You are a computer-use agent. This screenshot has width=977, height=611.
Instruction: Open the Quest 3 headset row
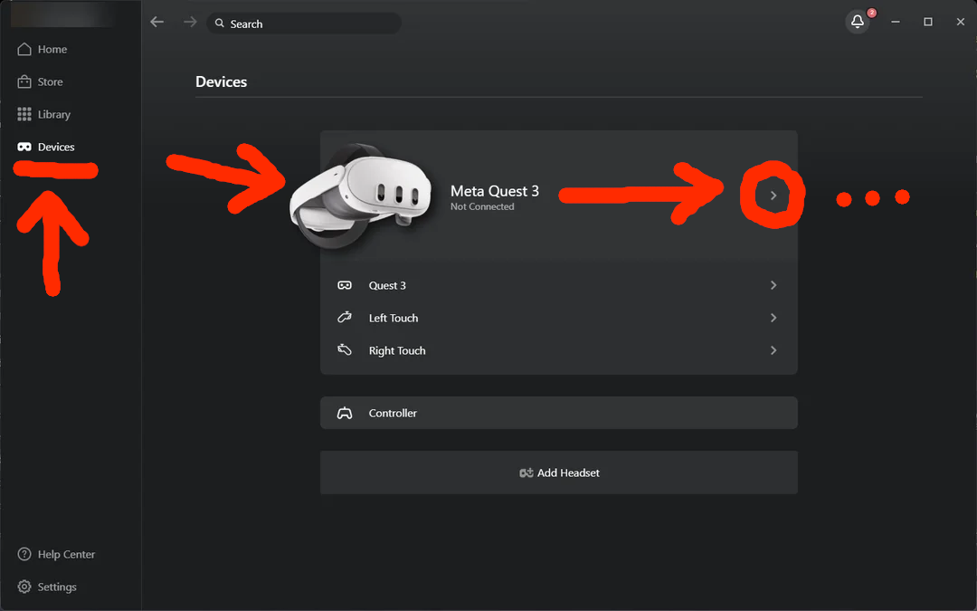coord(559,285)
